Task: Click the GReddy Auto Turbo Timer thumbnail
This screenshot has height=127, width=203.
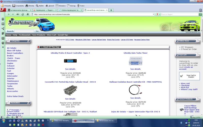Action: [x=136, y=61]
